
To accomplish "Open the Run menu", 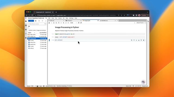I will [x=56, y=18].
